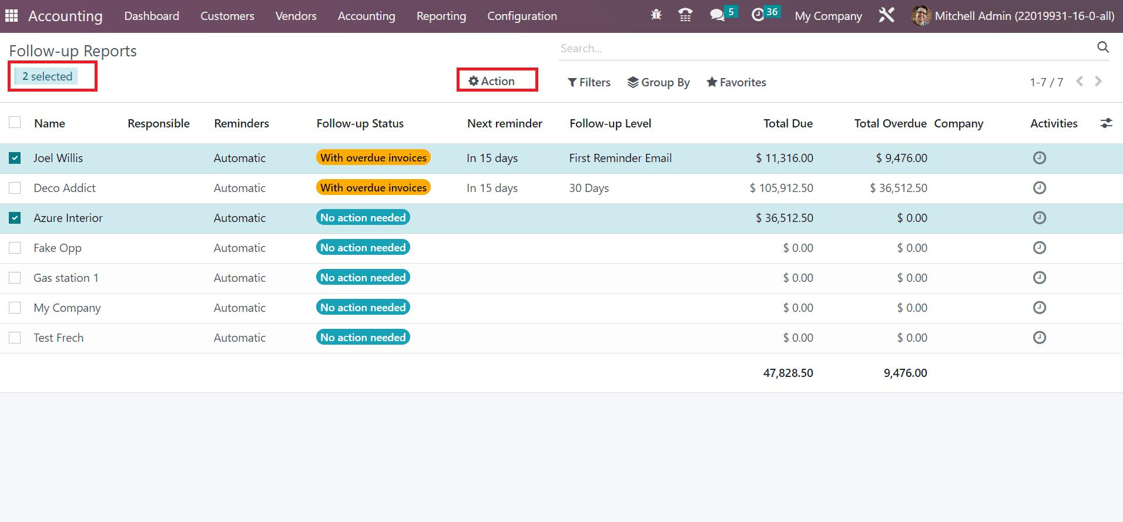Sort by Next reminder column header
The width and height of the screenshot is (1123, 522).
tap(504, 123)
